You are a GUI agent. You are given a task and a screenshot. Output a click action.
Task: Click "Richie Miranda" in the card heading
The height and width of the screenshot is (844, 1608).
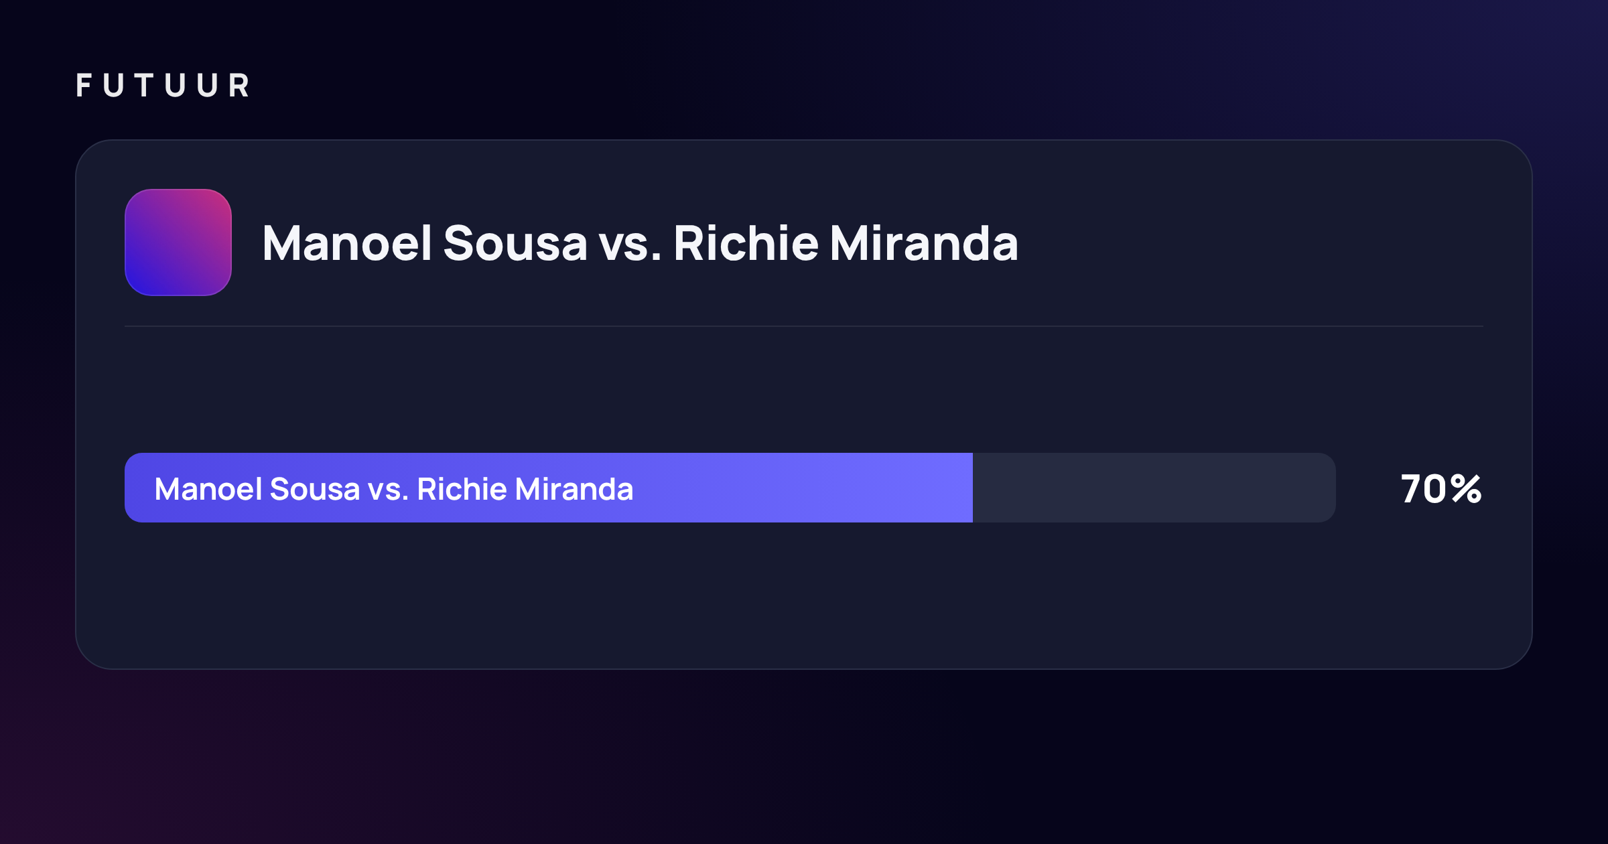tap(846, 242)
